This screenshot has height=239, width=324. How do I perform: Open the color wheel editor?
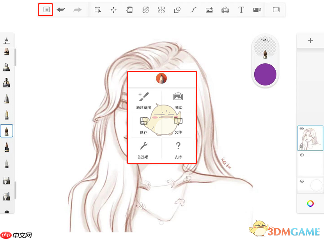[x=310, y=203]
